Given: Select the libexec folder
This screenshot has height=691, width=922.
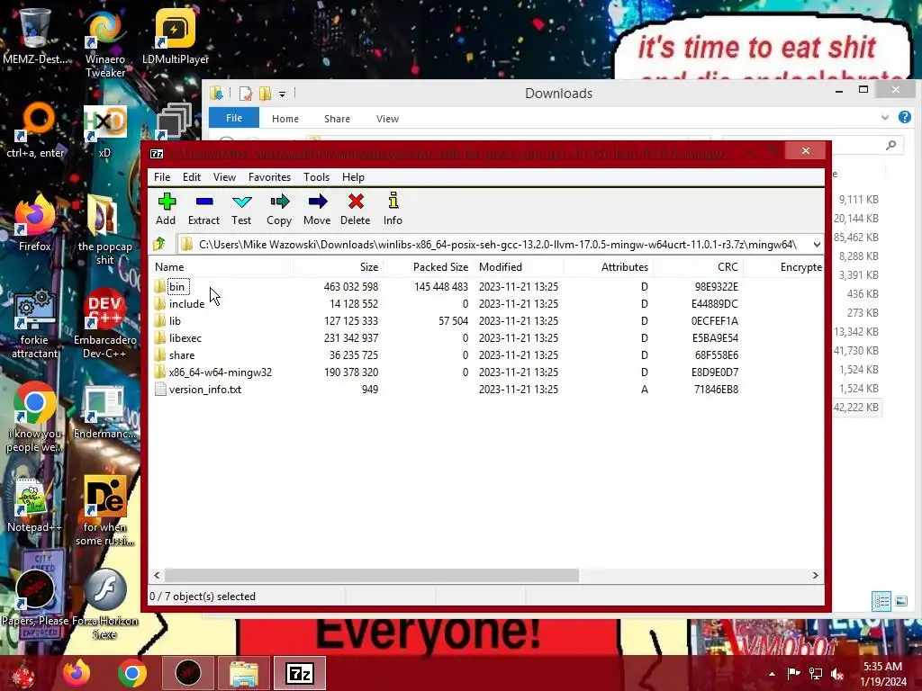Looking at the screenshot, I should point(185,338).
